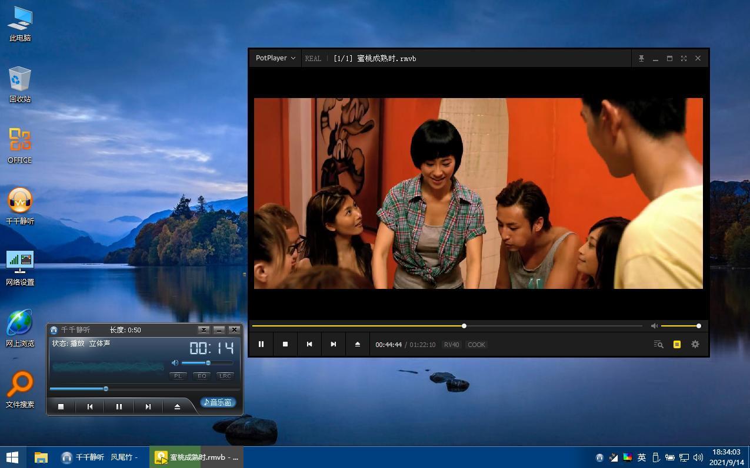Switch PotPlayer to fullscreen mode

684,58
